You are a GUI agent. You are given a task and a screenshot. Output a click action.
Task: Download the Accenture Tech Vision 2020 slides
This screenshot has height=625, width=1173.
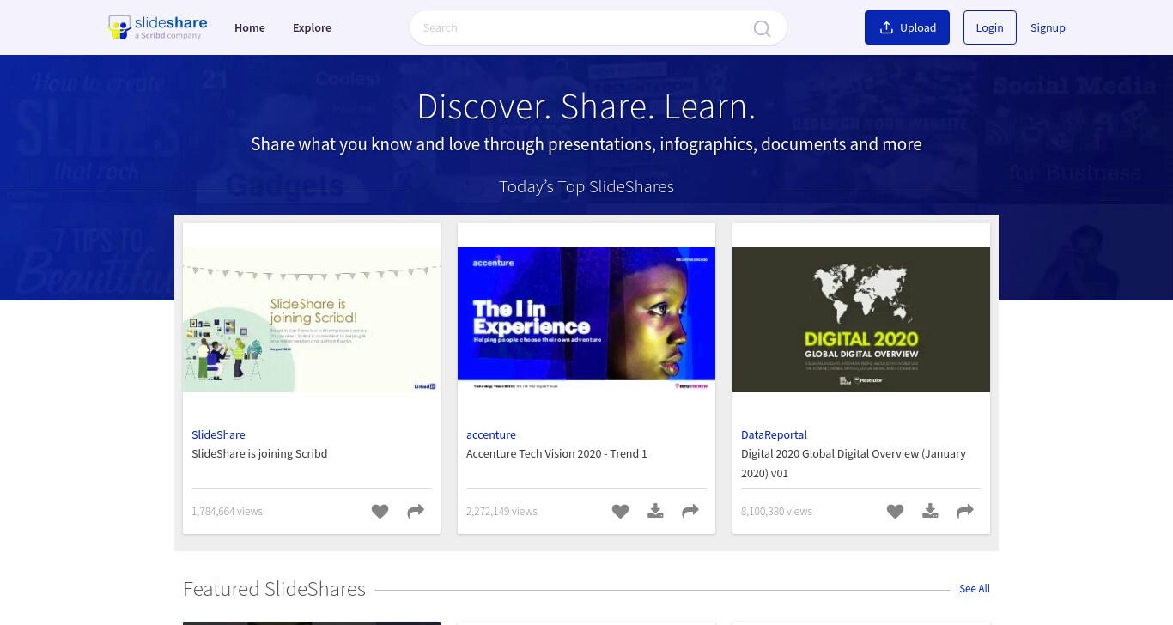pos(655,512)
